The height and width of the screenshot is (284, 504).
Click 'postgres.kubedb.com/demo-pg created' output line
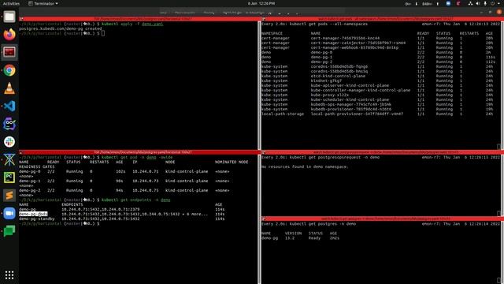[x=61, y=28]
